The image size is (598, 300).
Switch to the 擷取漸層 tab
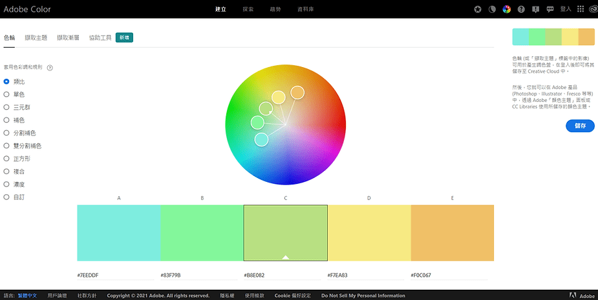pyautogui.click(x=69, y=37)
